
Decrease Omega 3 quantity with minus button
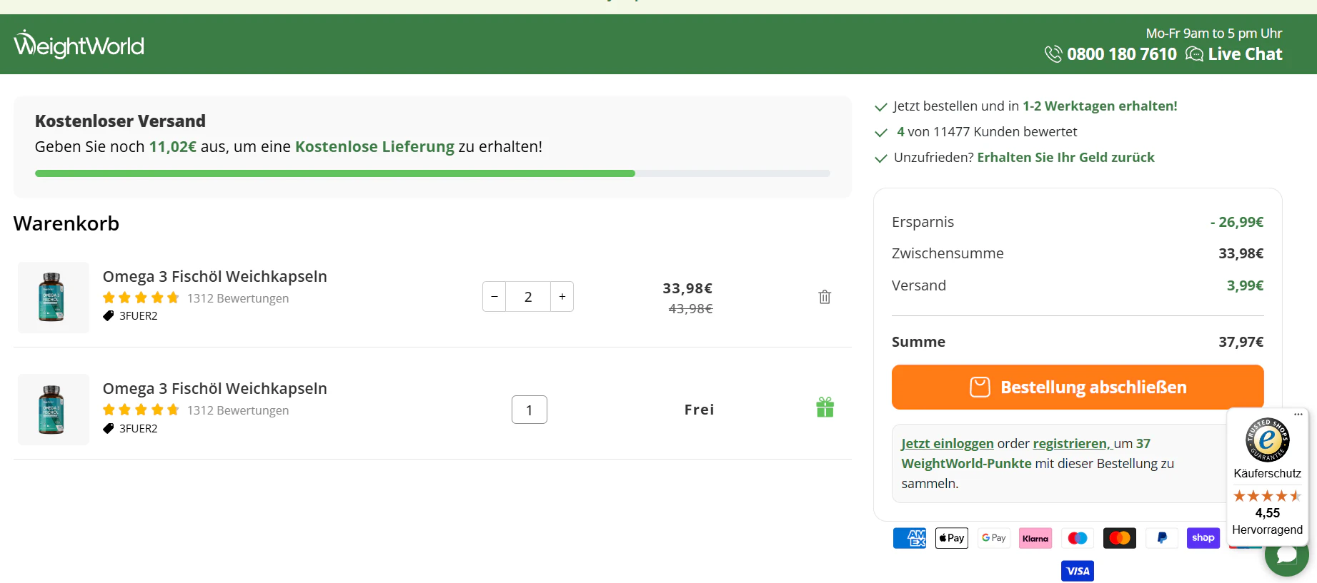(x=495, y=297)
